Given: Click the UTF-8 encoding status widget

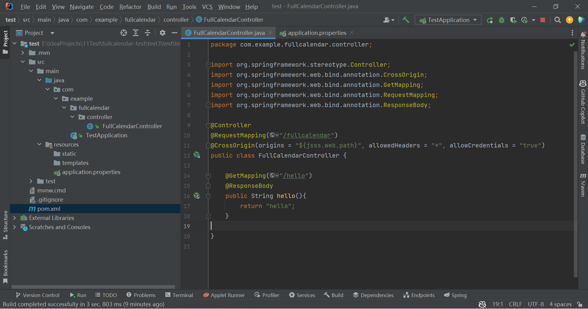Looking at the screenshot, I should (536, 304).
